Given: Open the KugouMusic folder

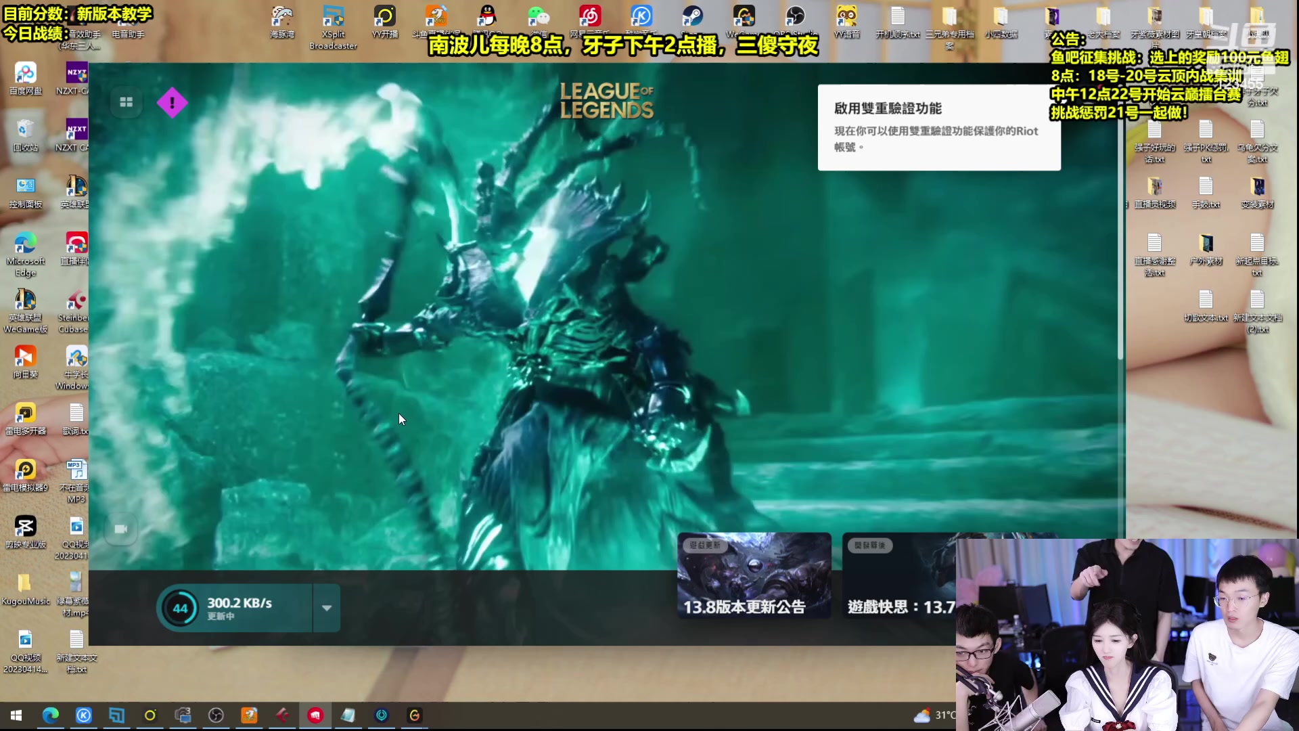Looking at the screenshot, I should tap(26, 589).
